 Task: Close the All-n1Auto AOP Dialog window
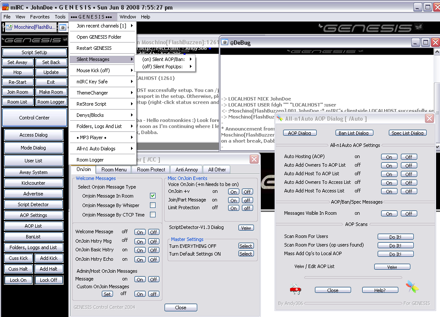coord(429,119)
